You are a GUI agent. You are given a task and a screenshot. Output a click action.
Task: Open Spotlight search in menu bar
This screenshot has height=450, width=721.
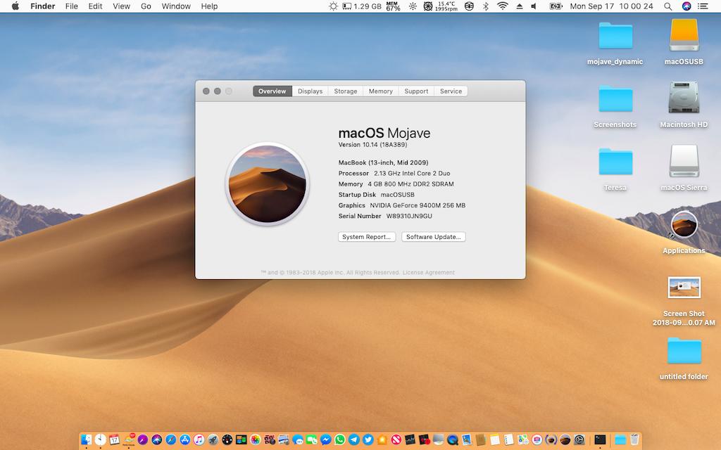point(667,6)
